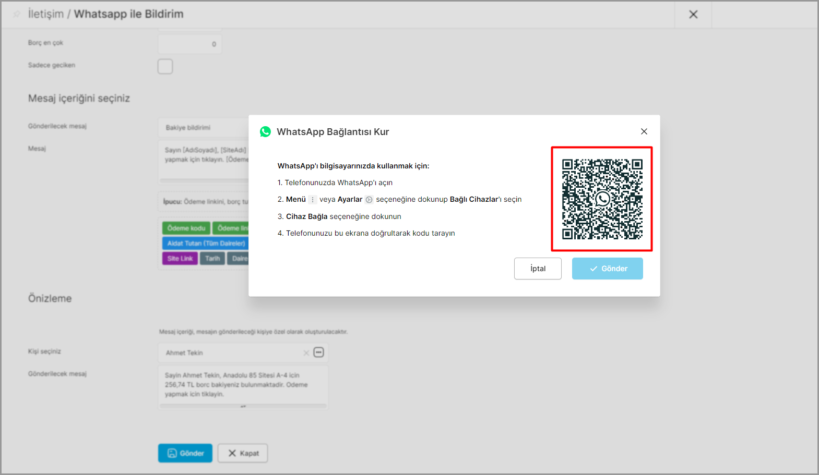Click the Aidat Tutarı (Tüm Daireler) tag
Screen dimensions: 819x475
coord(206,243)
